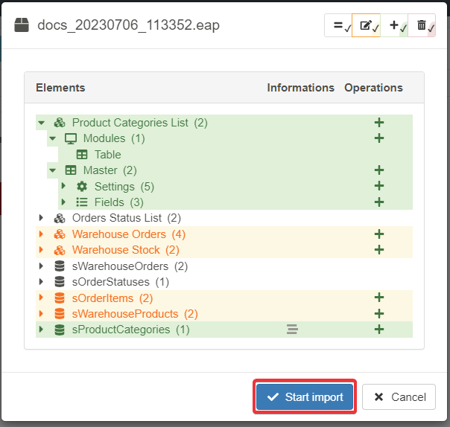Click plus operation icon for Warehouse Stock

pyautogui.click(x=378, y=250)
